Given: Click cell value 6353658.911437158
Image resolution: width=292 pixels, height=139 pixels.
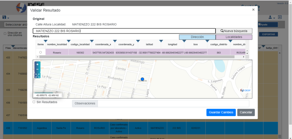Looking at the screenshot, I should pos(126,53).
